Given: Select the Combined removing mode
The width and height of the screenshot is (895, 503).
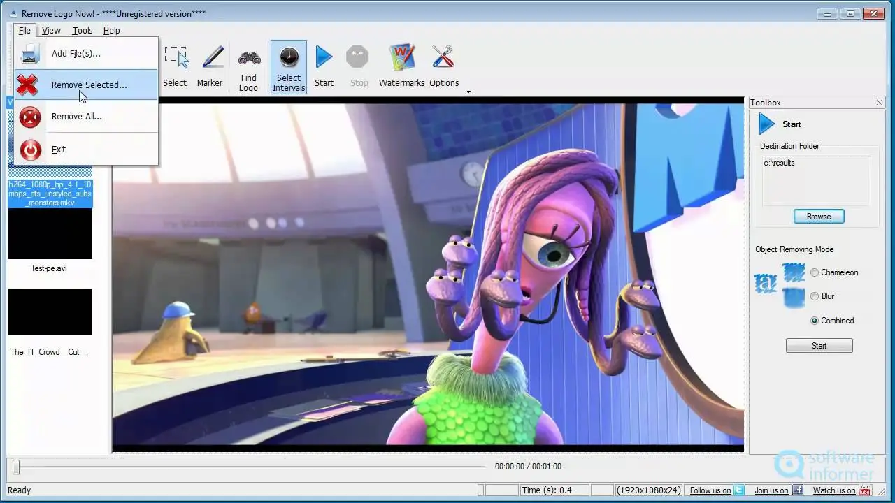Looking at the screenshot, I should coord(815,321).
